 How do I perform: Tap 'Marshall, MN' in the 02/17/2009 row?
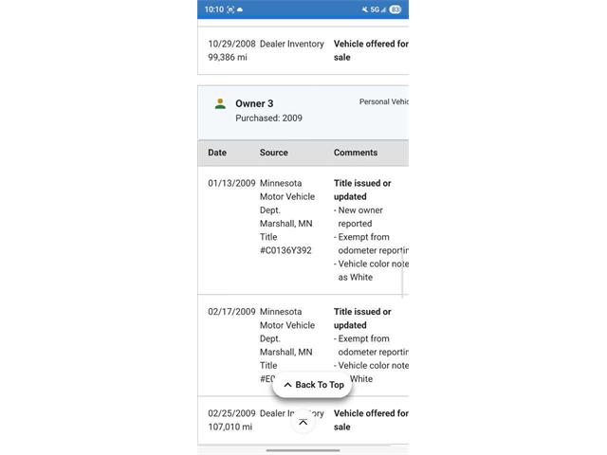click(286, 352)
